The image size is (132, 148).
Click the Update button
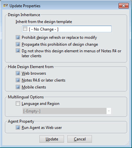(52, 139)
